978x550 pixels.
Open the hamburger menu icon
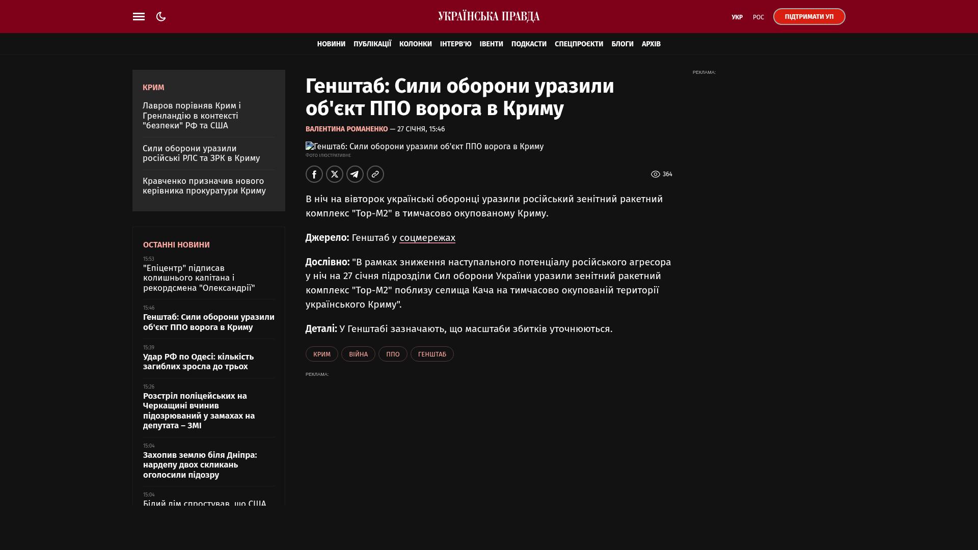[139, 17]
